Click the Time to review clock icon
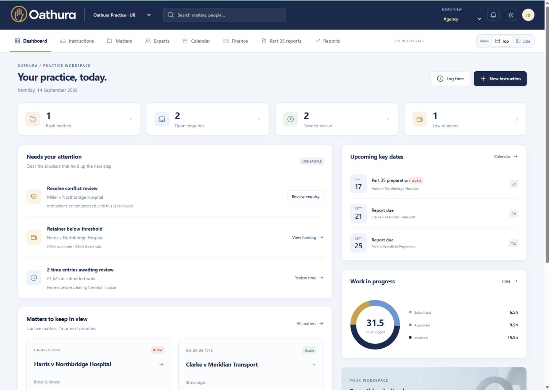Screen dimensions: 550x390 290,119
